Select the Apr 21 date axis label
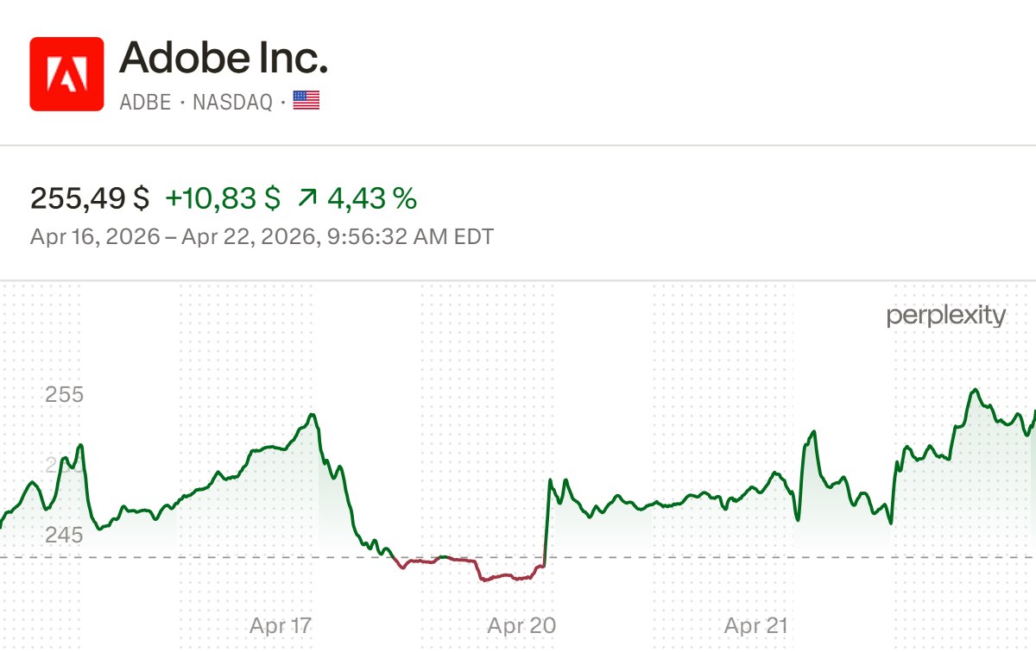The width and height of the screenshot is (1036, 652). pos(756,625)
